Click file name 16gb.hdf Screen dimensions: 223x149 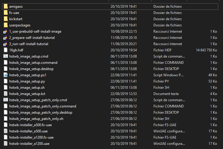click(16, 50)
